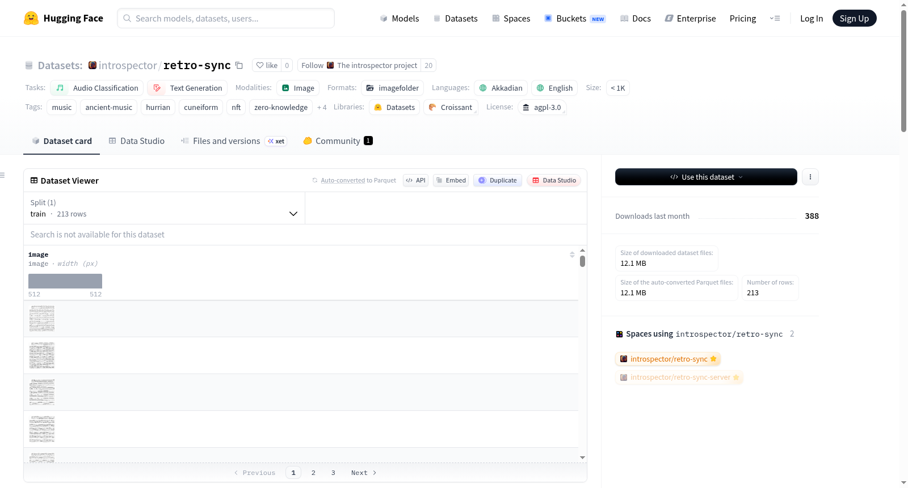Click the <1K size tag
908x488 pixels.
coord(617,88)
